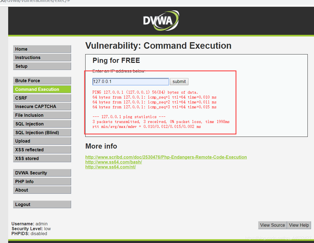The height and width of the screenshot is (243, 314).
Task: Click the submit button
Action: 179,81
